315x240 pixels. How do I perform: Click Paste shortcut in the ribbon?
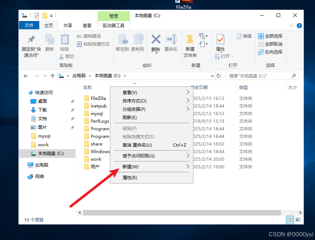click(x=93, y=44)
